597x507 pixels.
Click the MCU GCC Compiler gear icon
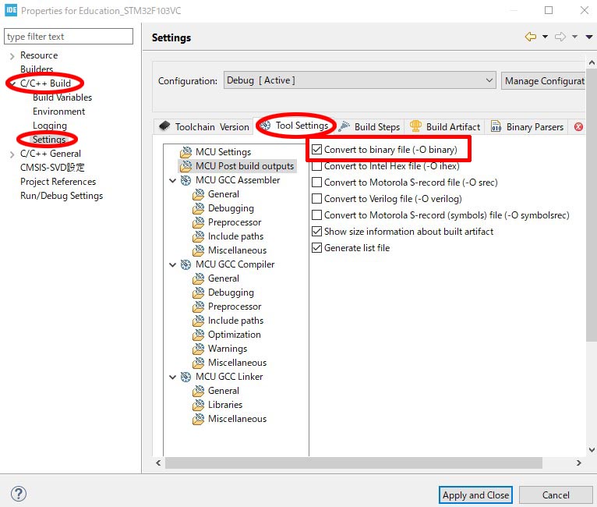tap(185, 264)
